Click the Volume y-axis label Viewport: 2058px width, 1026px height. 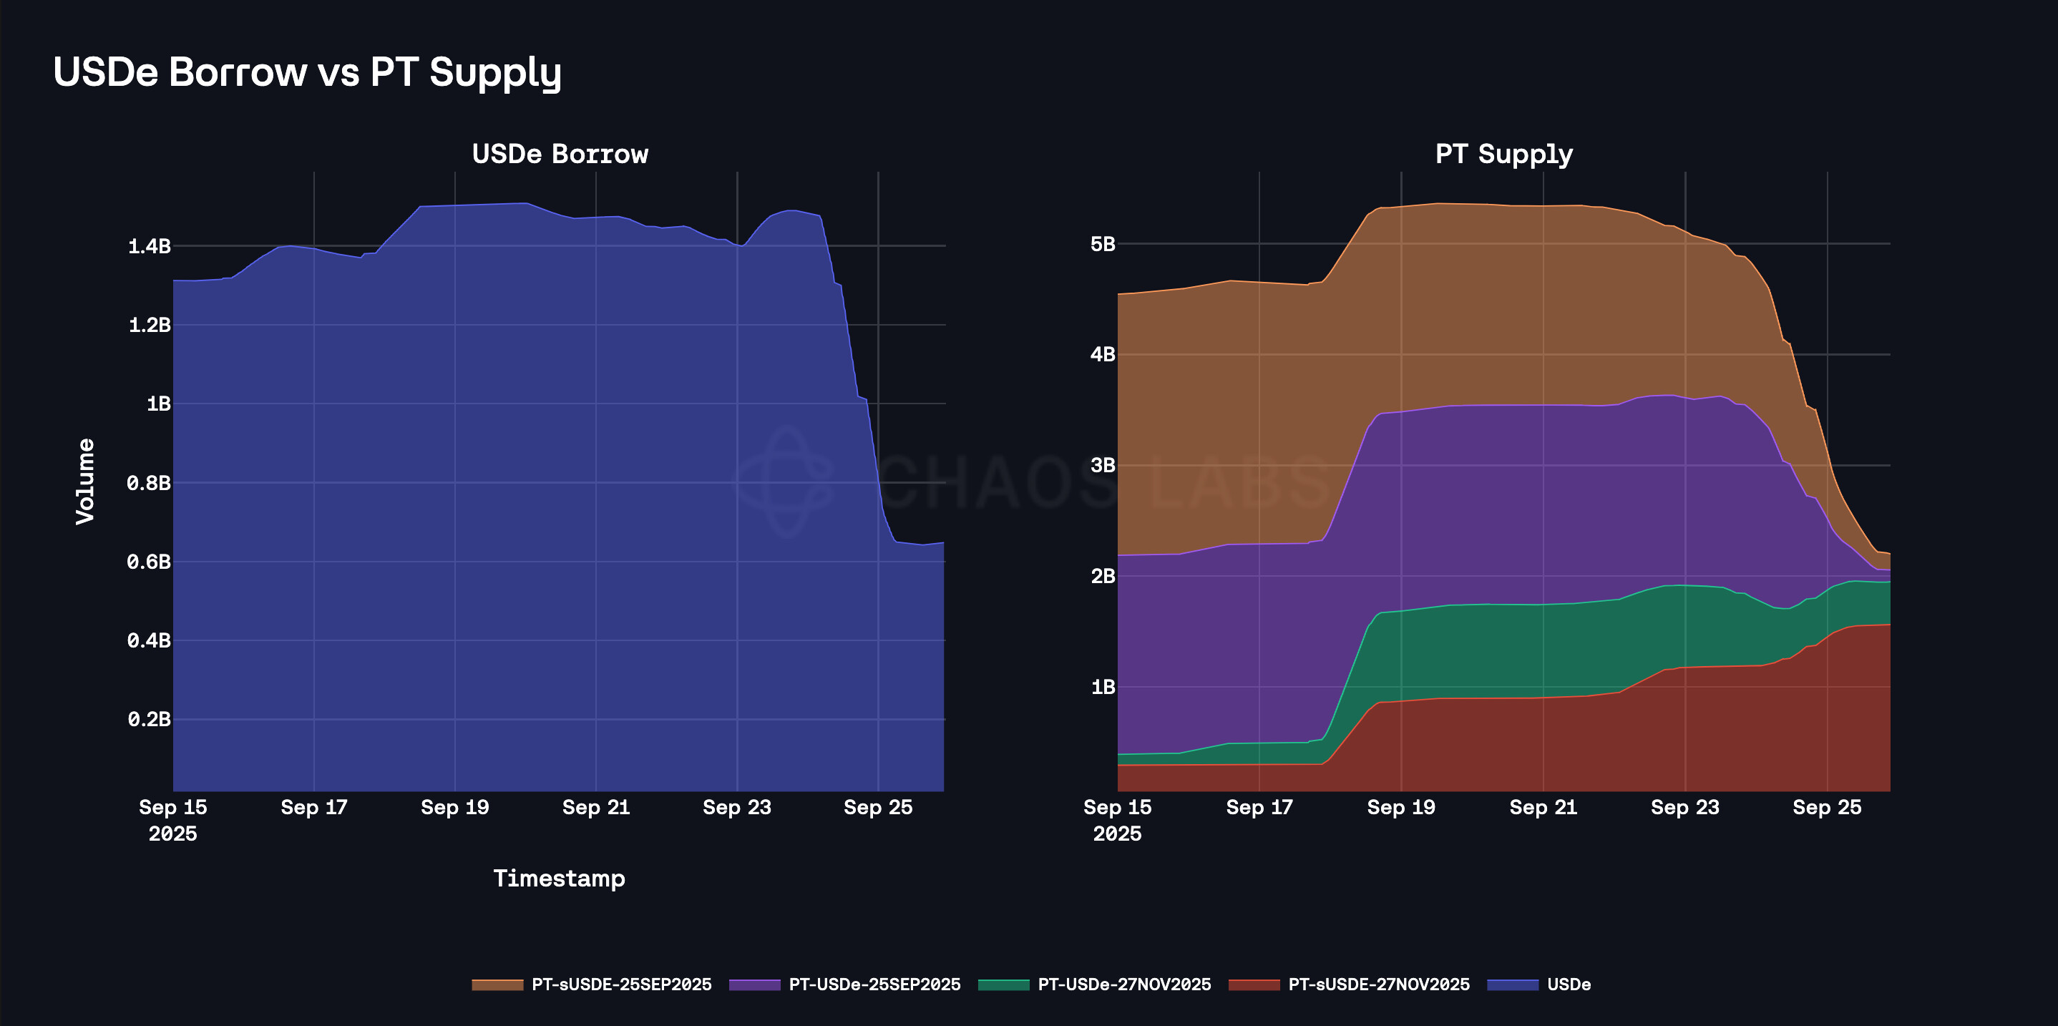click(x=84, y=481)
